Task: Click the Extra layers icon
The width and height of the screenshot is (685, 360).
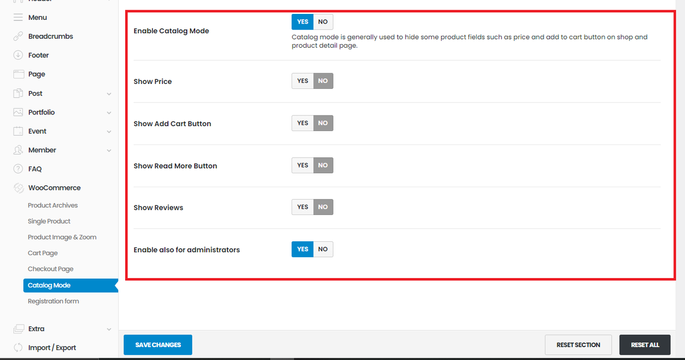Action: pyautogui.click(x=18, y=329)
